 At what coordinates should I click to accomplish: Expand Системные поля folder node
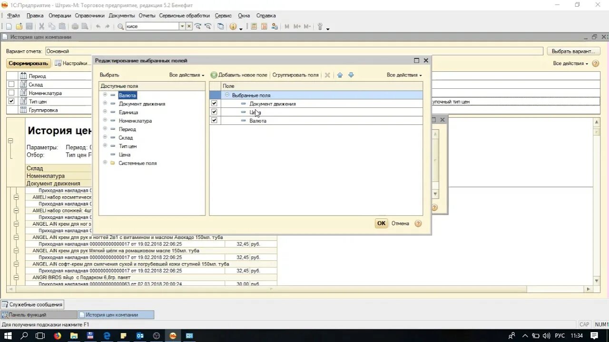tap(105, 163)
